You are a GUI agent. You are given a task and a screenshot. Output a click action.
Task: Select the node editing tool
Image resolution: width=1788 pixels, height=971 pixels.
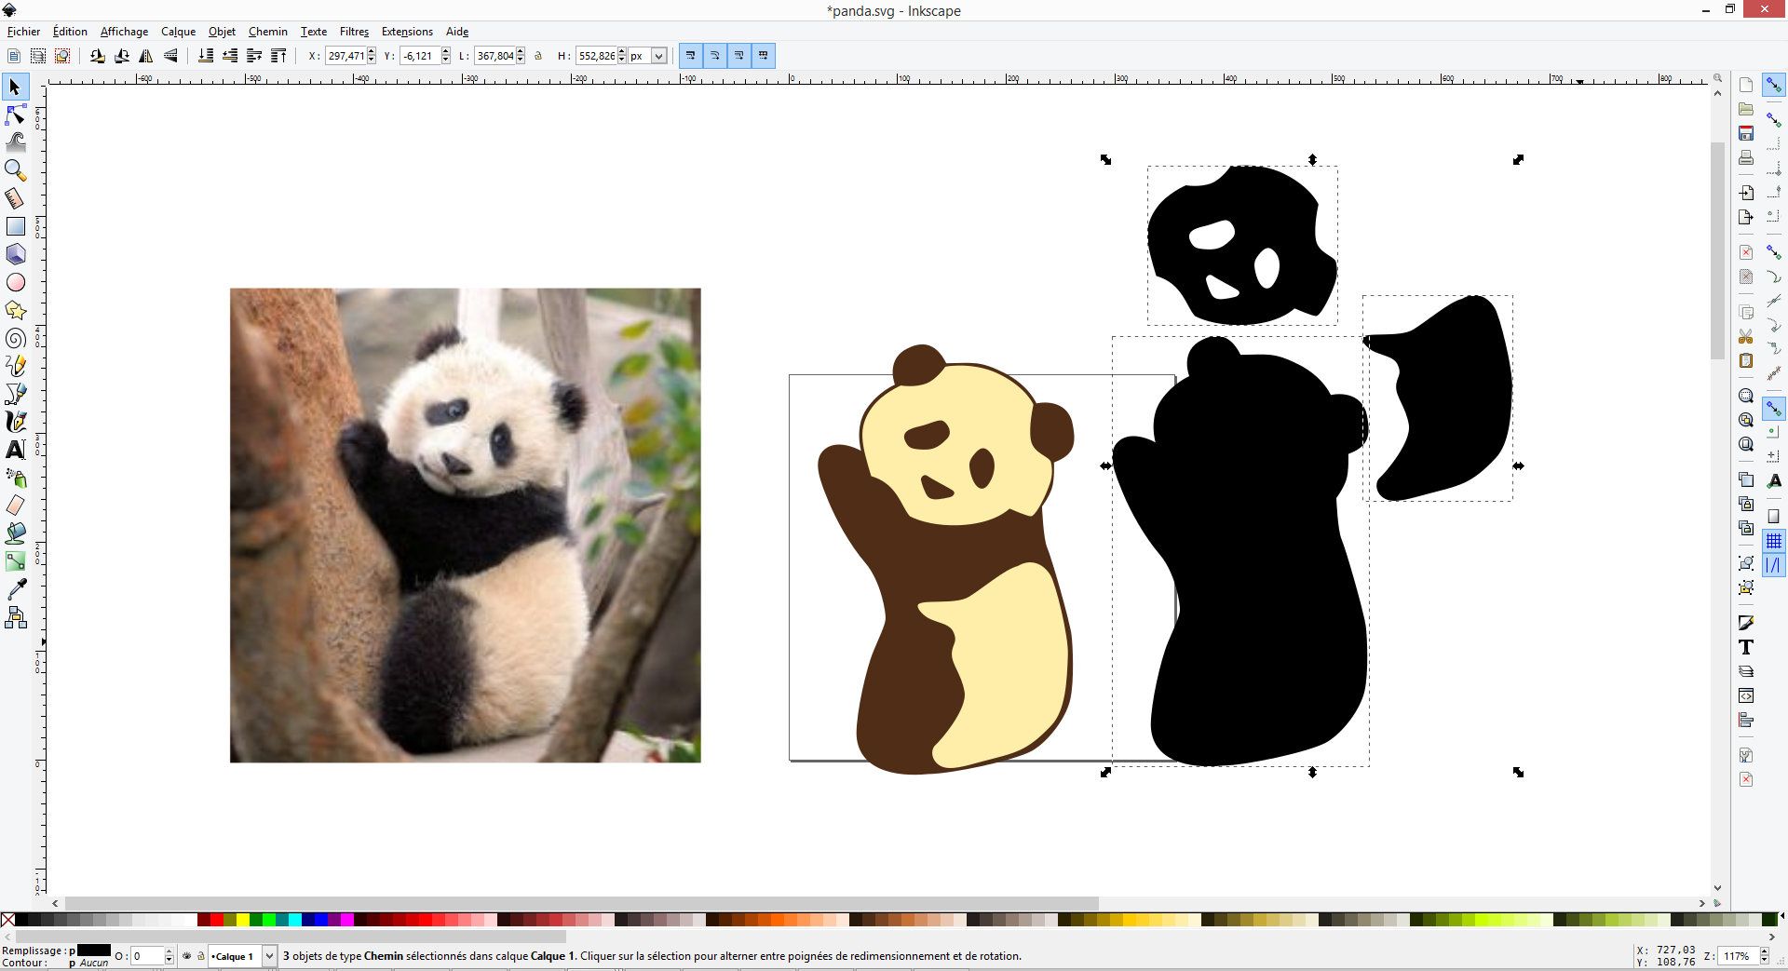[16, 115]
